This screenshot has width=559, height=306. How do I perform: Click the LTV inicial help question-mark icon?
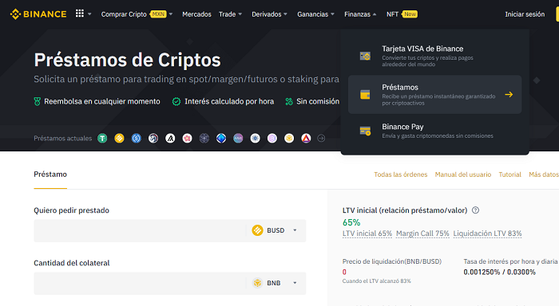(476, 210)
